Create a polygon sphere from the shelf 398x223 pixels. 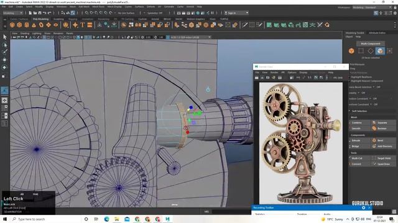[x=12, y=25]
